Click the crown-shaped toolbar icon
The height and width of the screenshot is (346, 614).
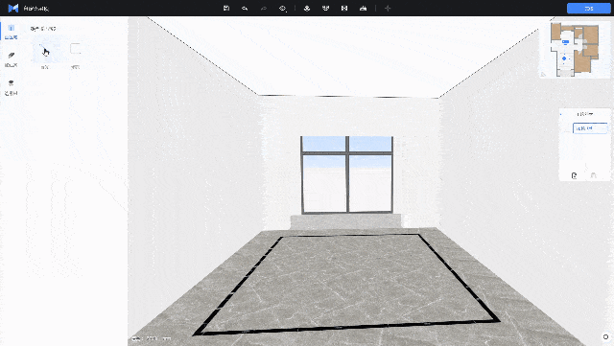325,8
